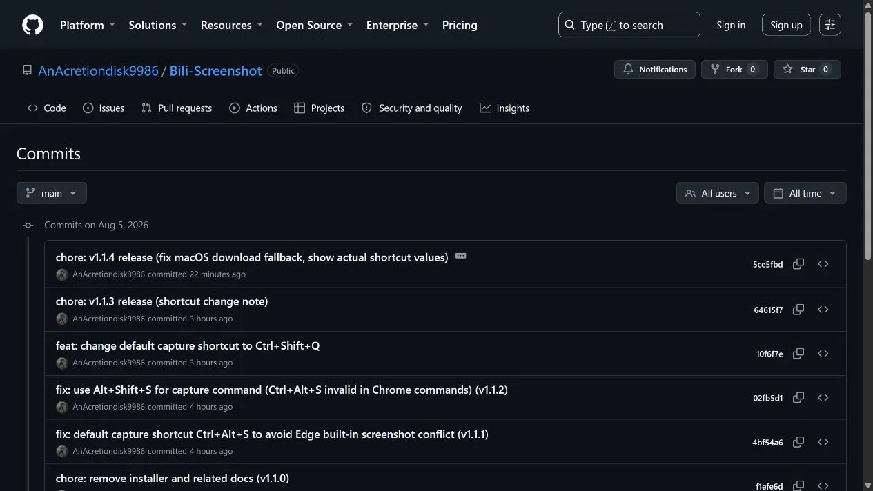This screenshot has height=491, width=873.
Task: Open commit hash 02fb5d1
Action: tap(767, 399)
